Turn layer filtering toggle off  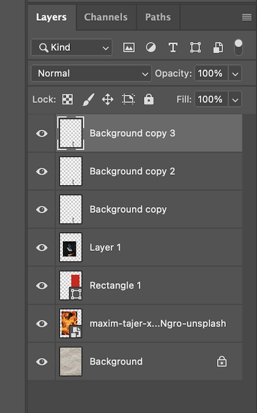tap(238, 47)
